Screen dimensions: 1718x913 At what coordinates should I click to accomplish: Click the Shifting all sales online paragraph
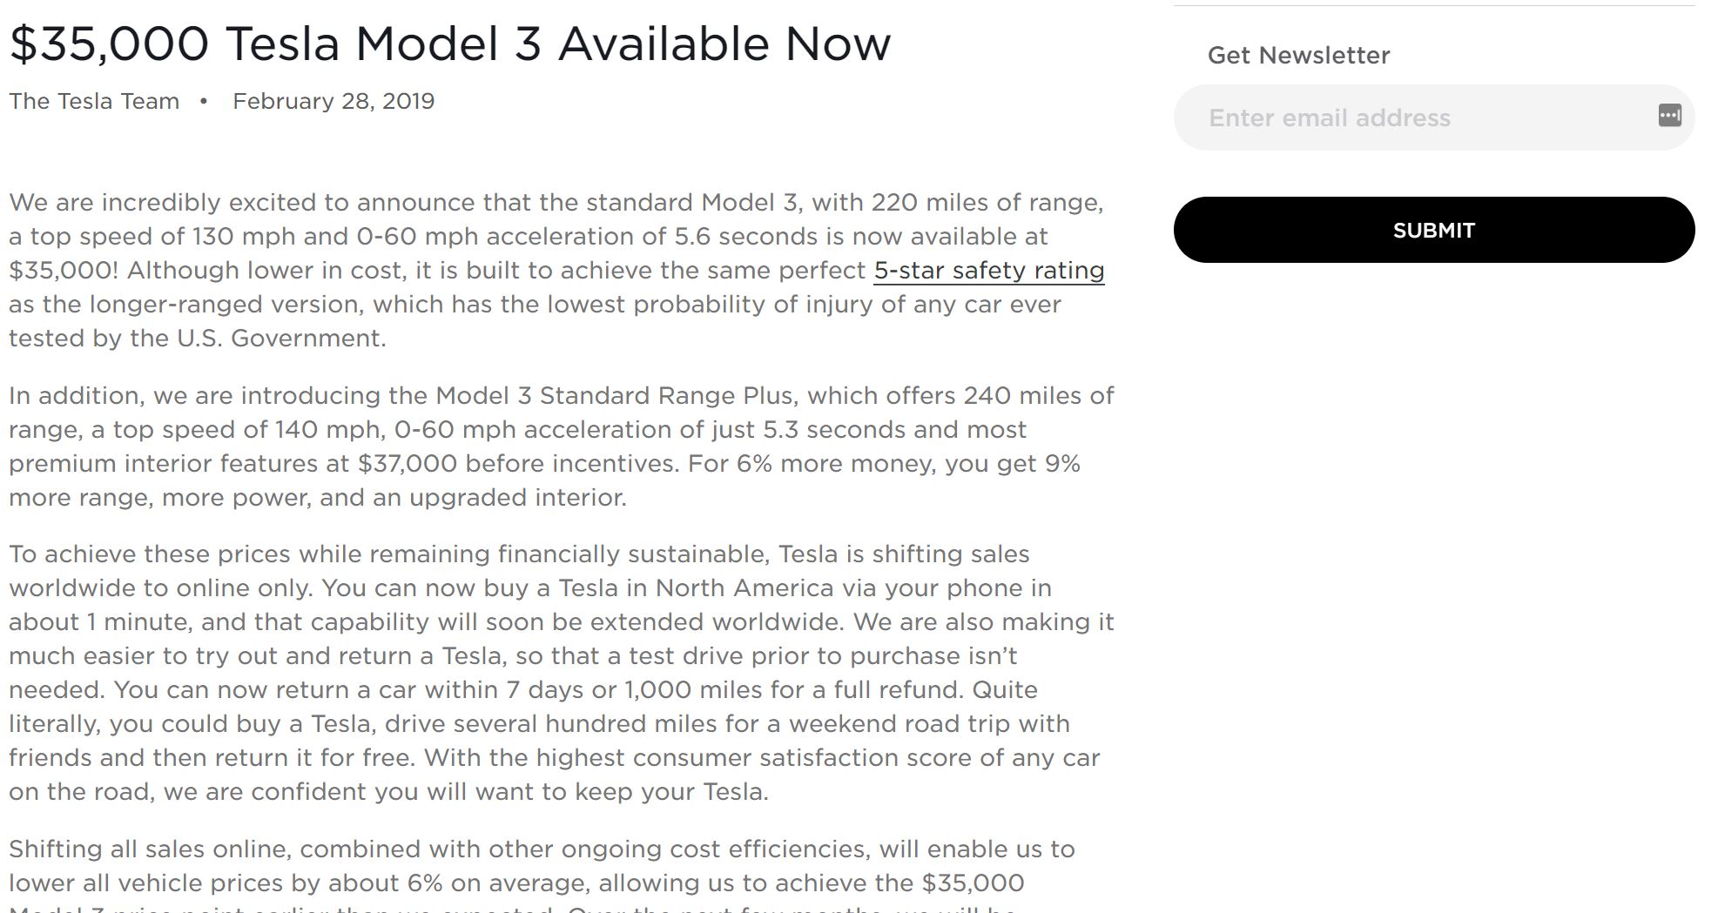[542, 875]
